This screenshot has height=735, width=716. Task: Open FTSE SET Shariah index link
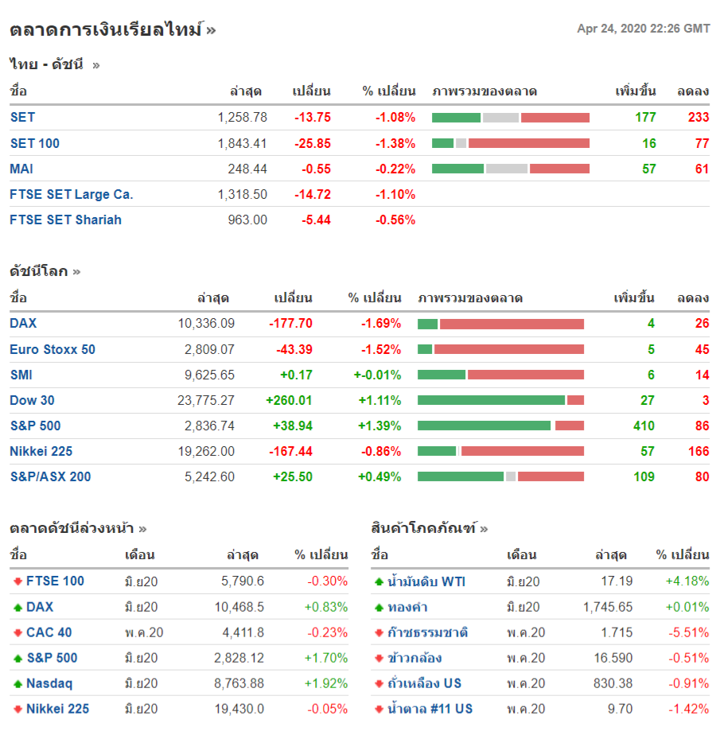[x=65, y=220]
